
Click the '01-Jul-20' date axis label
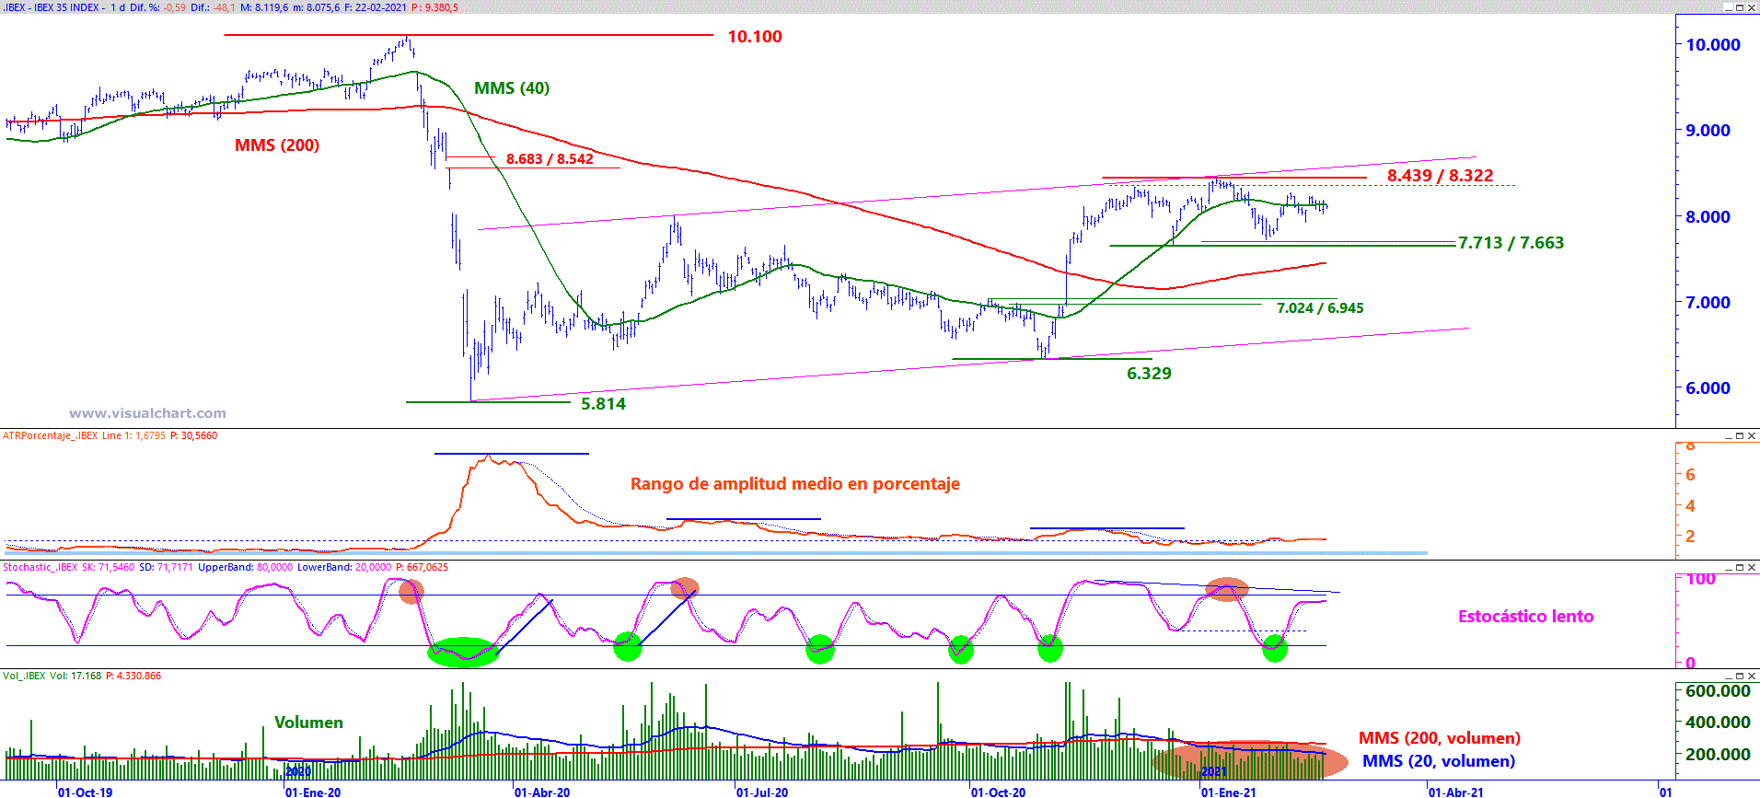click(762, 792)
